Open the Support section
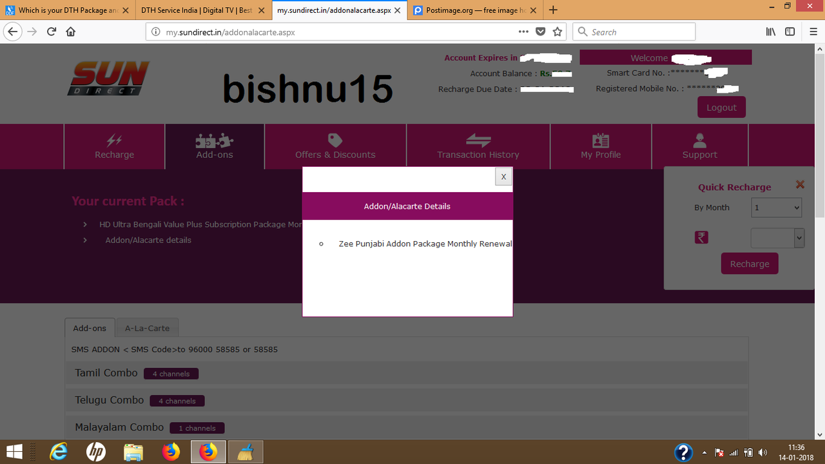Viewport: 825px width, 464px height. coord(700,146)
